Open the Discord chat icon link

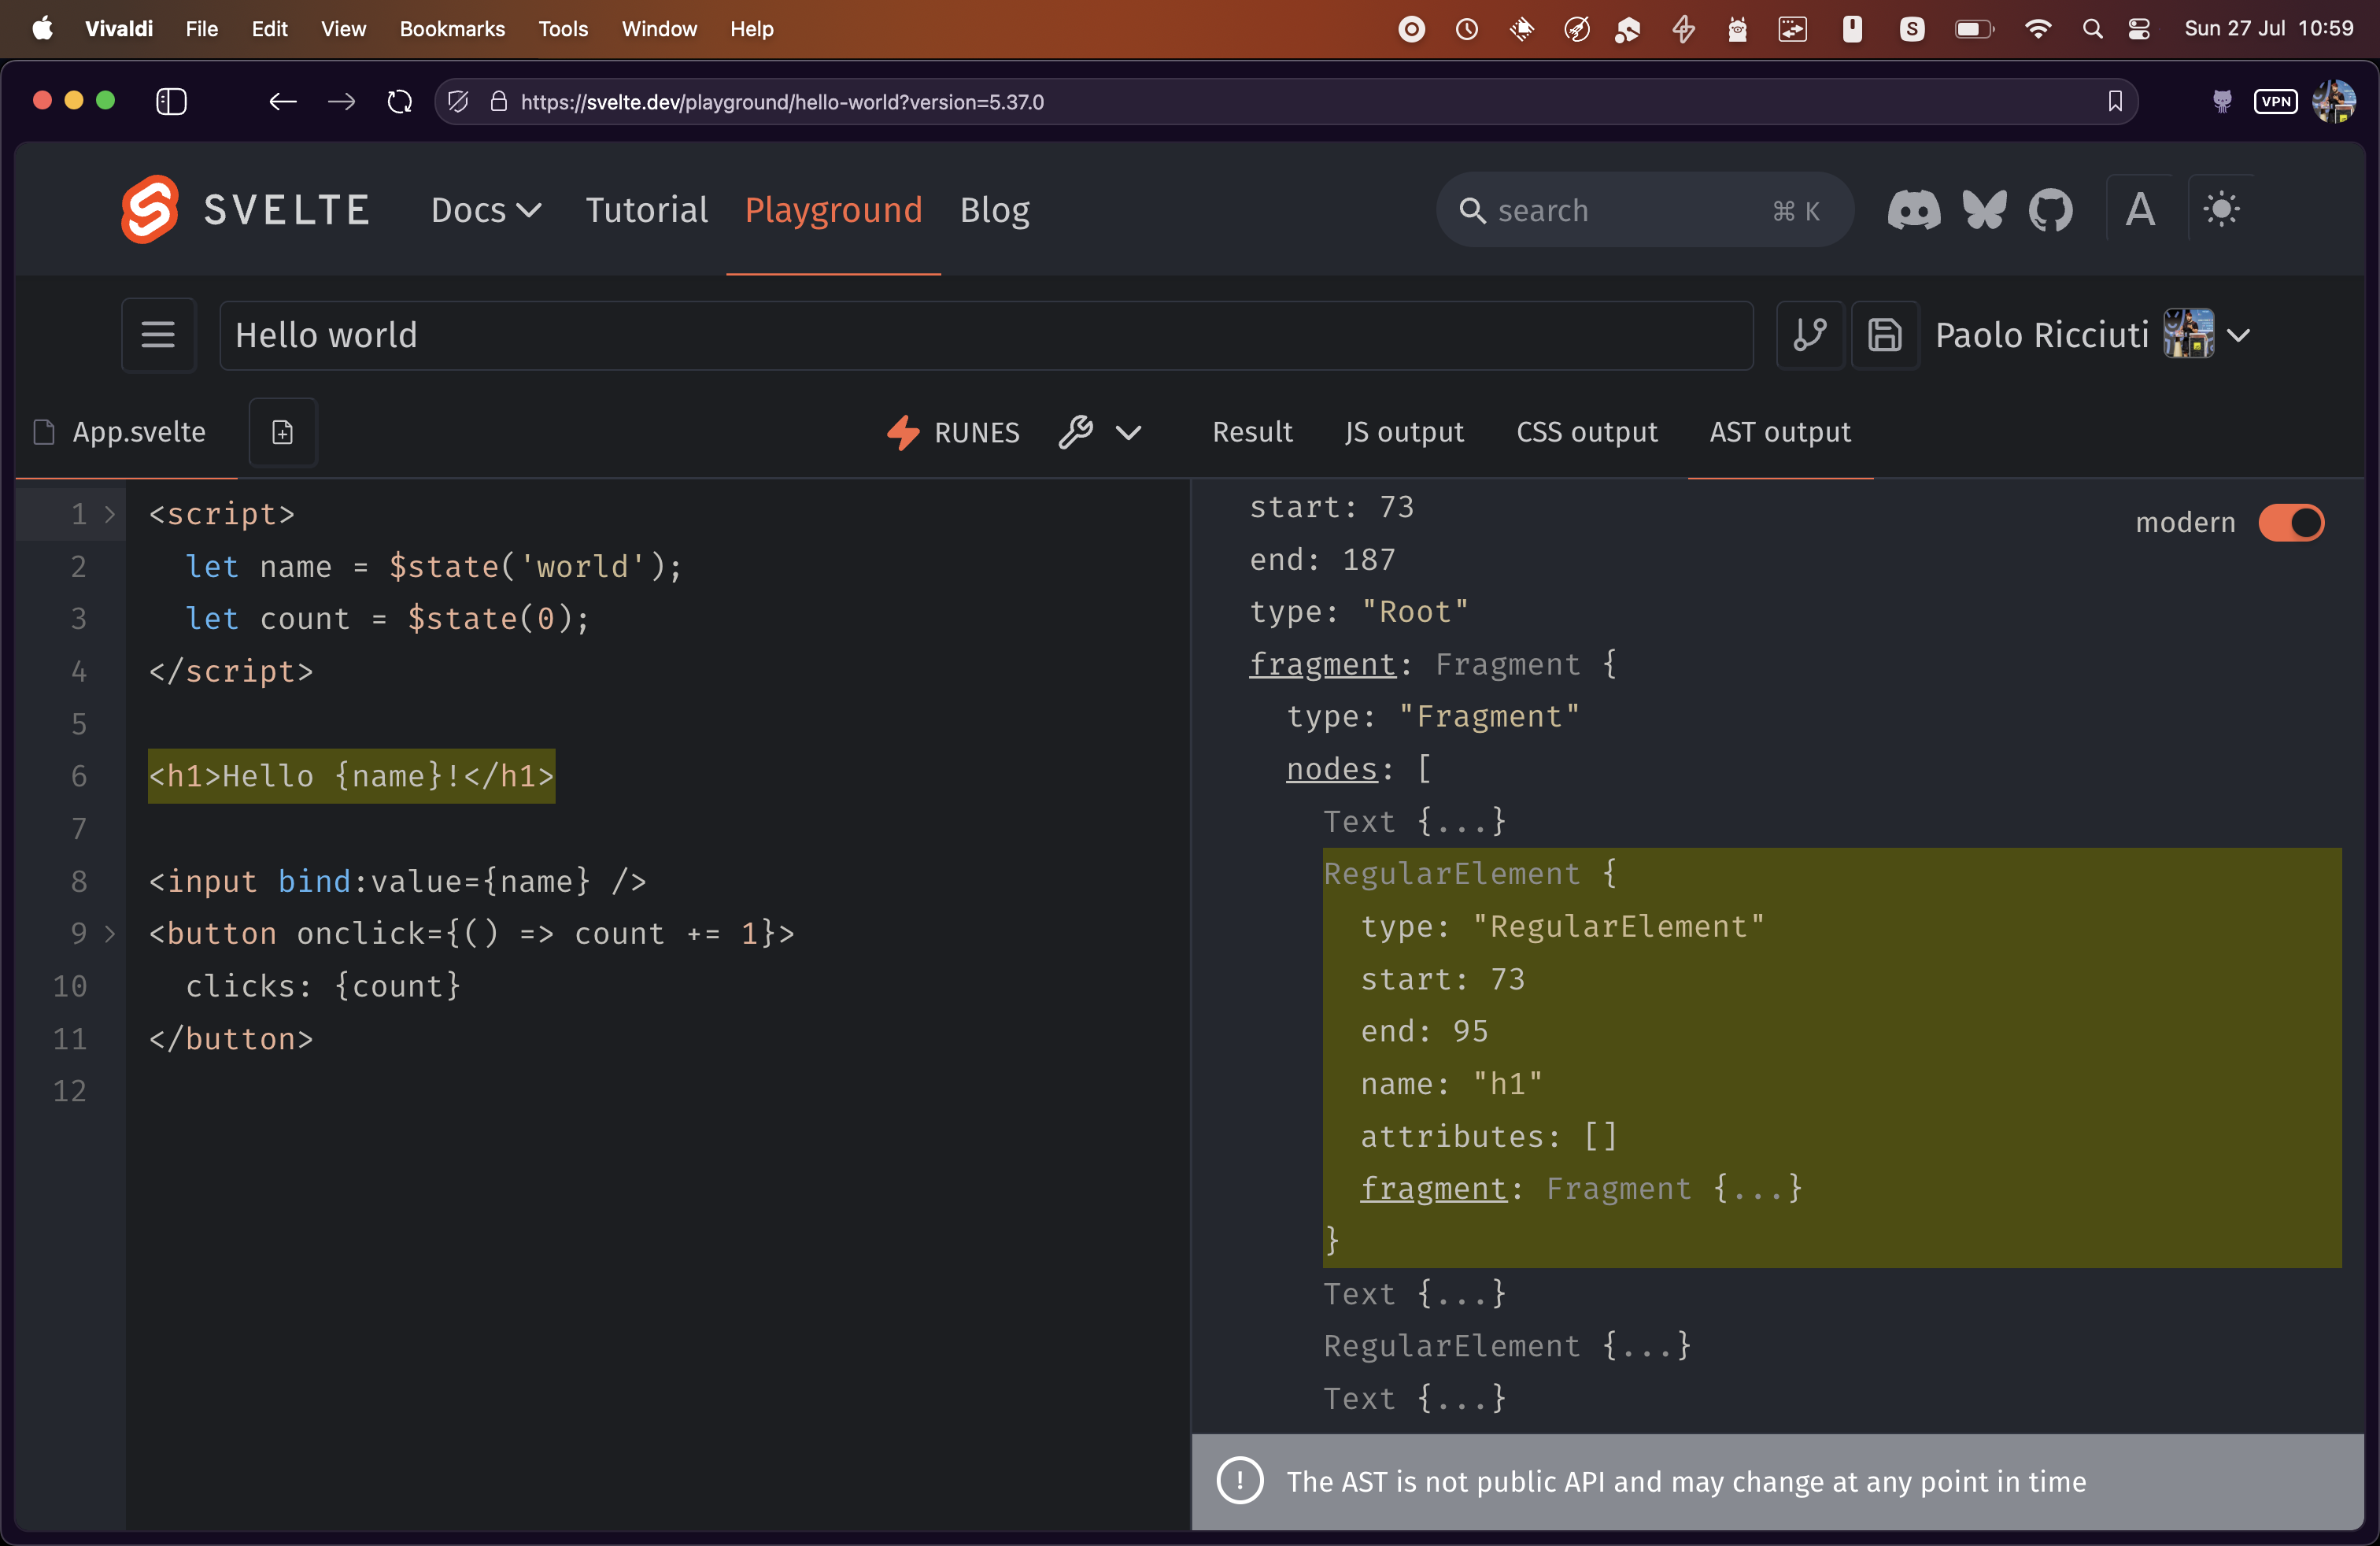click(1913, 210)
